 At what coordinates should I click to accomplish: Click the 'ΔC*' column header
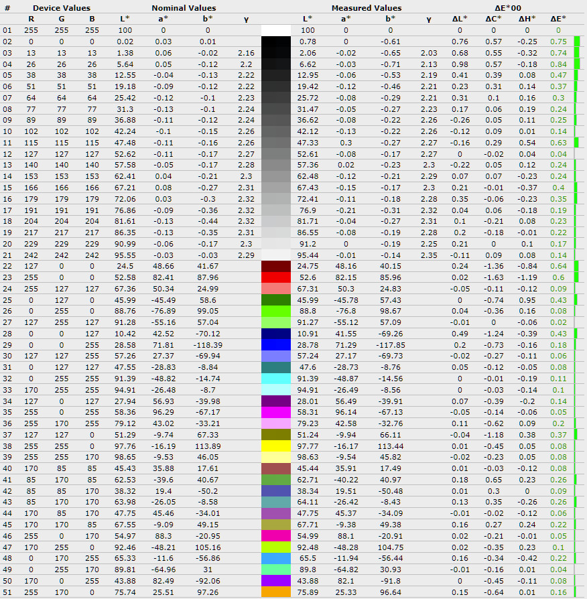493,19
